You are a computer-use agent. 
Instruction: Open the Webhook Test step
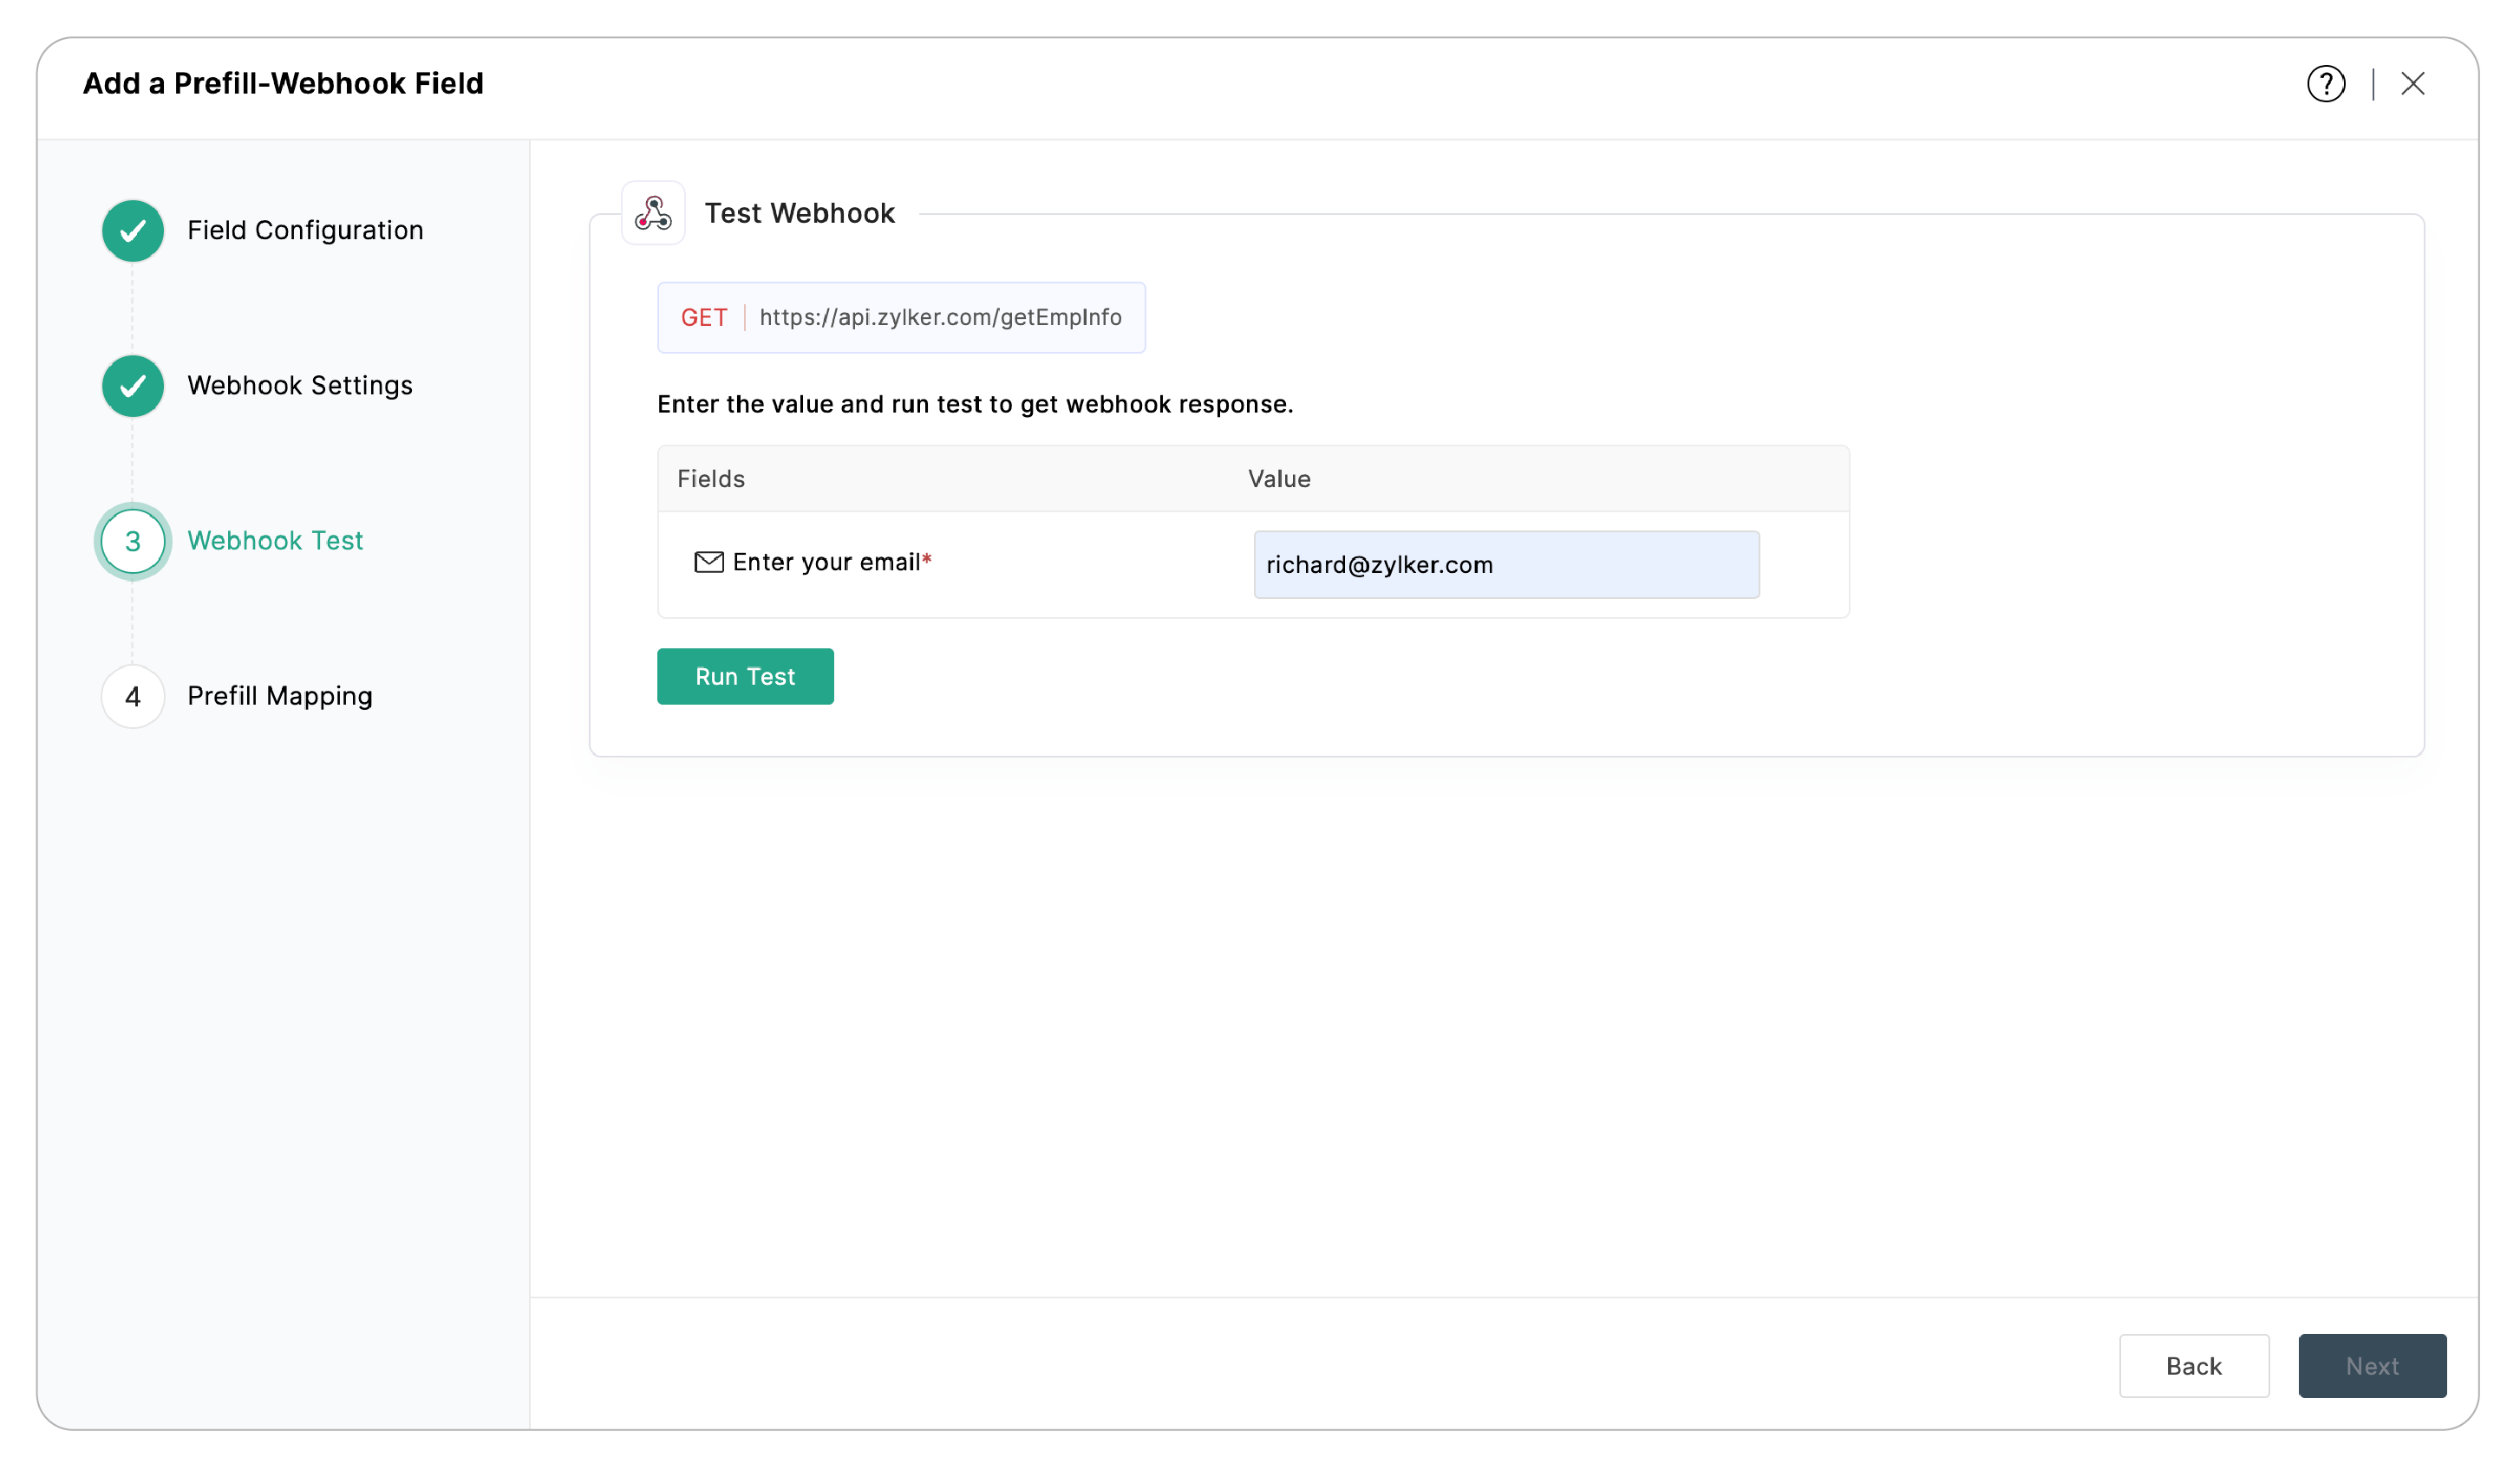click(275, 541)
